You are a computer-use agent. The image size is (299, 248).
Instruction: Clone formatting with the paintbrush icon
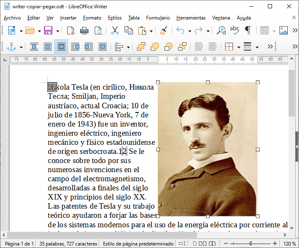pos(164,30)
